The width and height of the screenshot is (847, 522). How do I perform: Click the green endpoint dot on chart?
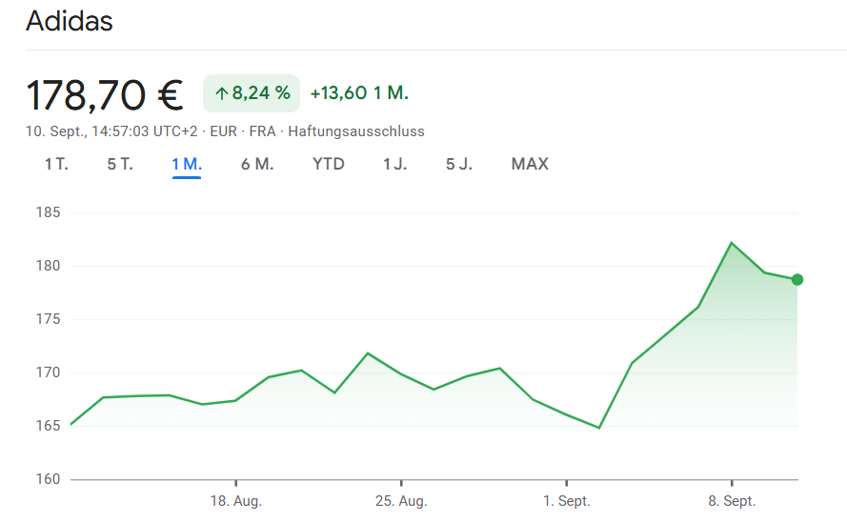797,279
